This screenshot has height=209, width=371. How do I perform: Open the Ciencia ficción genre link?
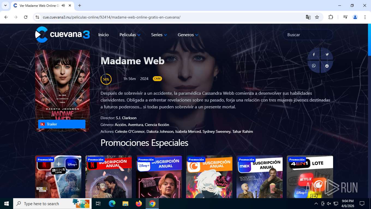tap(157, 125)
